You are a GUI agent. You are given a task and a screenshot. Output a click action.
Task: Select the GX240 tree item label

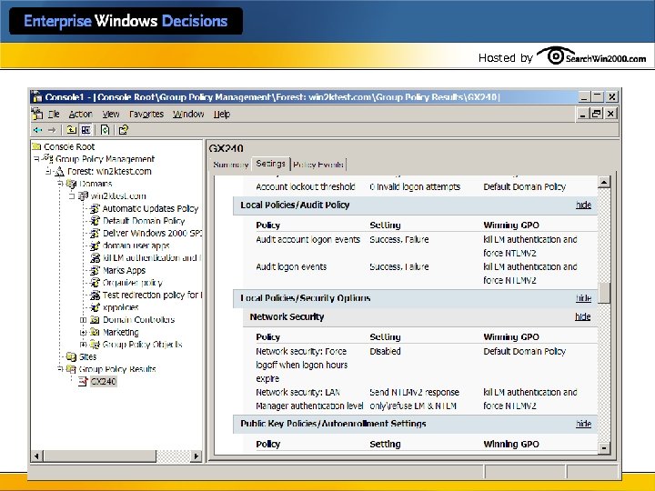click(103, 381)
